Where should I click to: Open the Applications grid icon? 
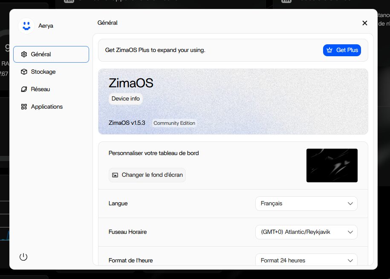pos(24,106)
